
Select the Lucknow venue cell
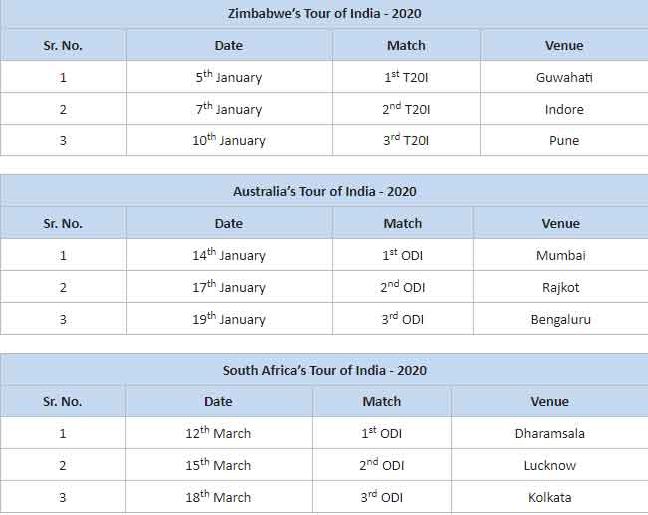click(x=549, y=465)
